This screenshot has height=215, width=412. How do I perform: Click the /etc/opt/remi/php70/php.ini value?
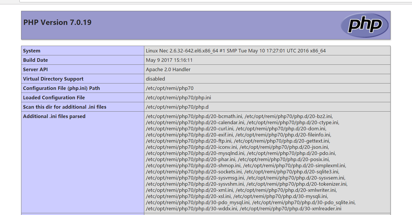pos(179,98)
